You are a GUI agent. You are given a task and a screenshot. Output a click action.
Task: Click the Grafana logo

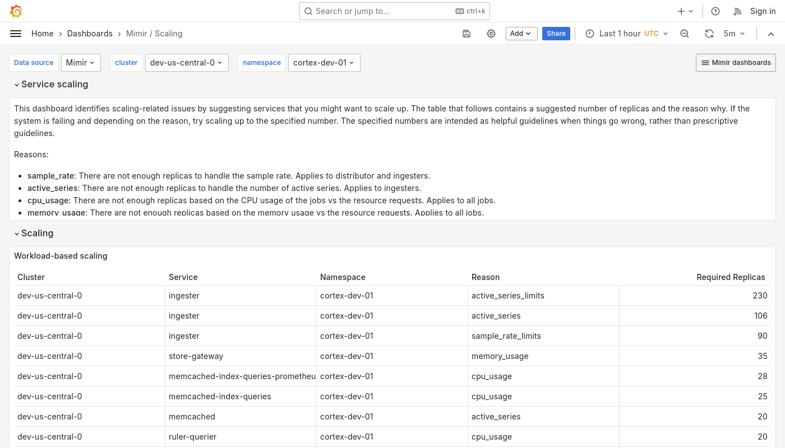click(x=16, y=11)
